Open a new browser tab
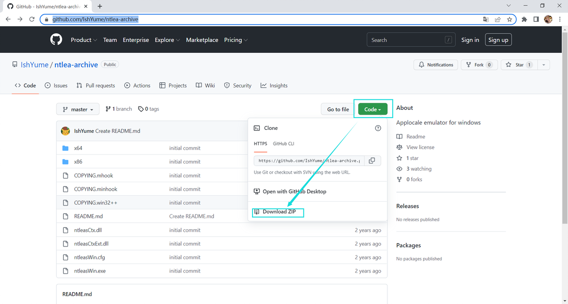Image resolution: width=568 pixels, height=304 pixels. (100, 6)
